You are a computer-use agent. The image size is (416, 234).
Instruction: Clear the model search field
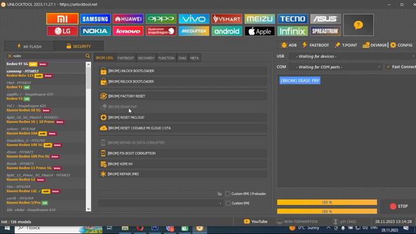(x=10, y=56)
